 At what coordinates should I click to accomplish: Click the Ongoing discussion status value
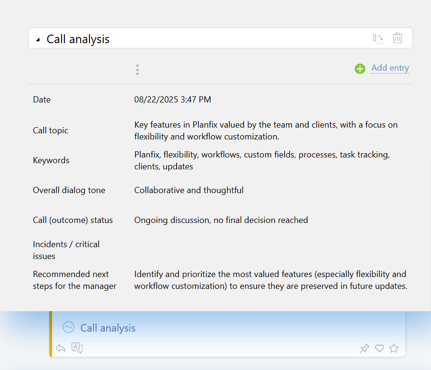pos(221,220)
